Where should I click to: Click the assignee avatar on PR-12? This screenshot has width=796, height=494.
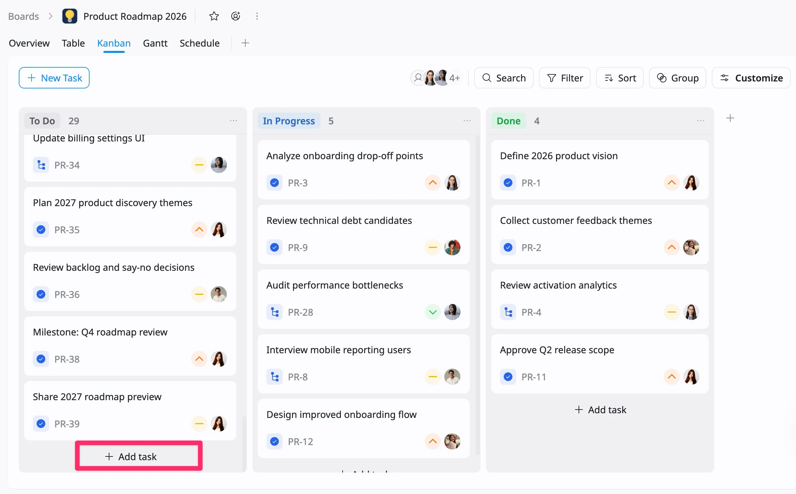coord(452,441)
